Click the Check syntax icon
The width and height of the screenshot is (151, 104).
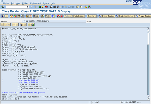[x=27, y=16]
